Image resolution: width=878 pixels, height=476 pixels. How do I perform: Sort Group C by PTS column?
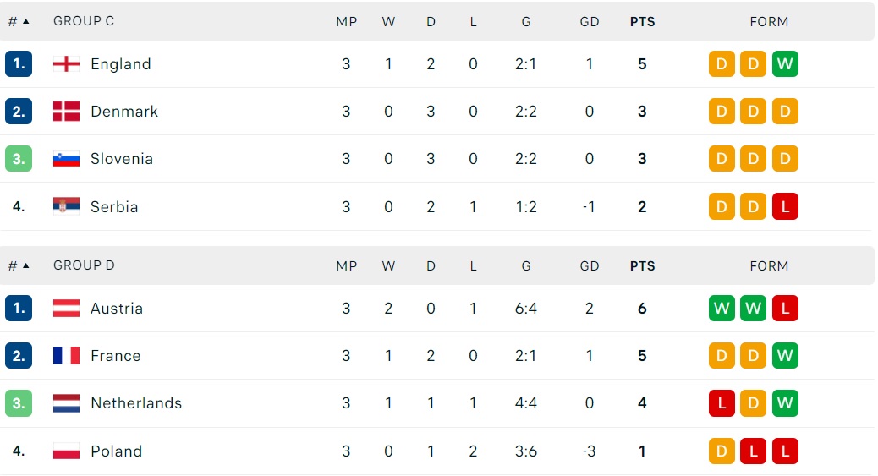(642, 22)
